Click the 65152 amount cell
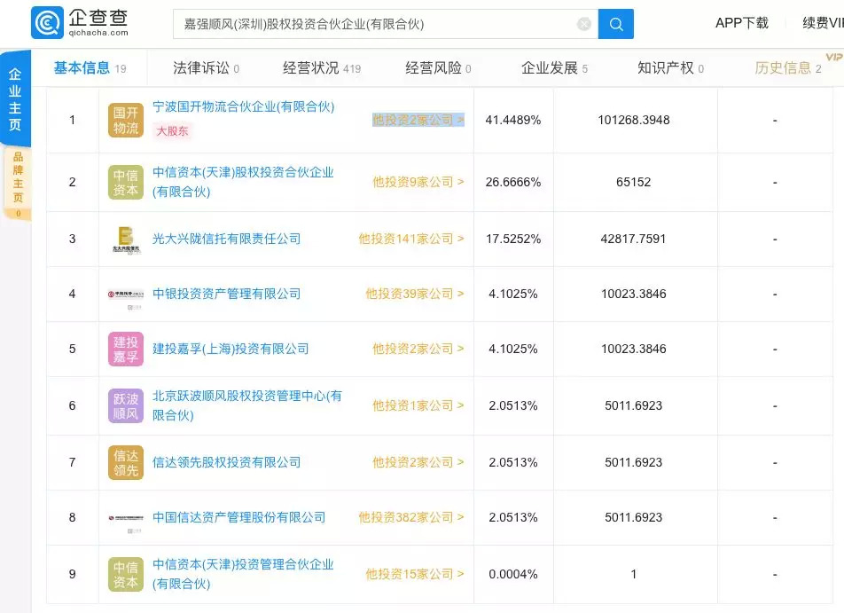844x613 pixels. point(634,182)
